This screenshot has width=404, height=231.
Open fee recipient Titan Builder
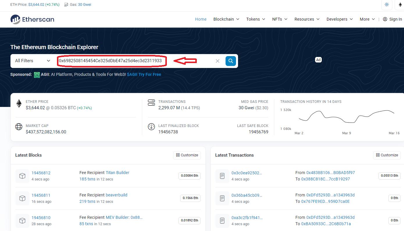[117, 173]
